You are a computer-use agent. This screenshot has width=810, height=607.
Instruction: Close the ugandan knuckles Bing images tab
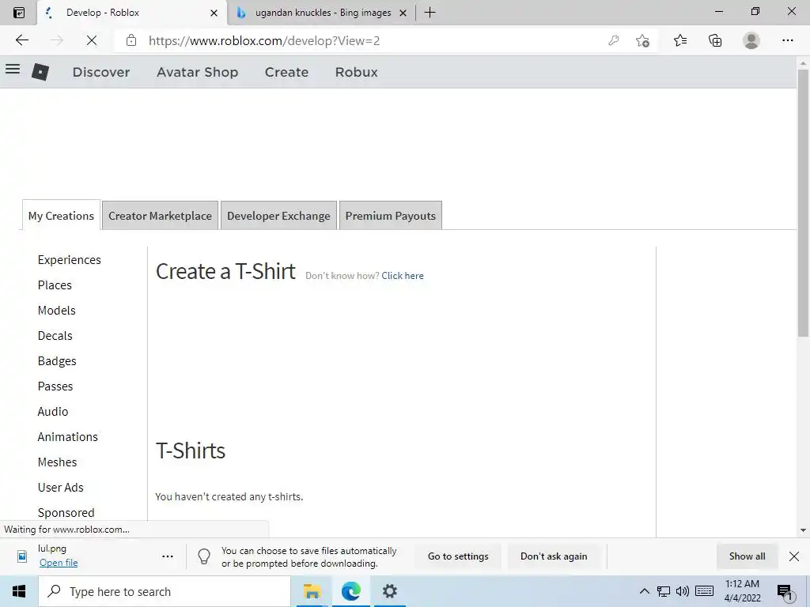pos(403,13)
